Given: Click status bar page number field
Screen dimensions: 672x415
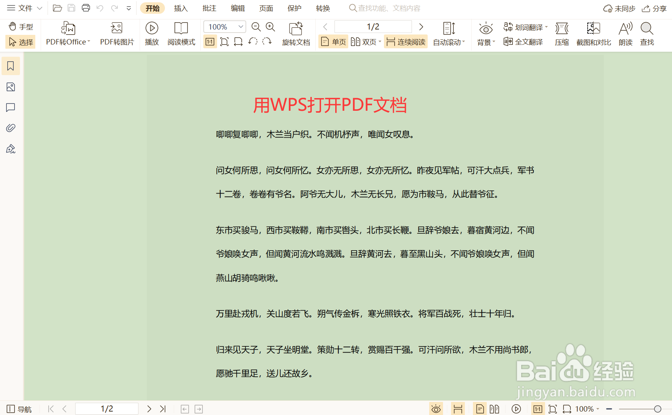Looking at the screenshot, I should click(x=107, y=409).
